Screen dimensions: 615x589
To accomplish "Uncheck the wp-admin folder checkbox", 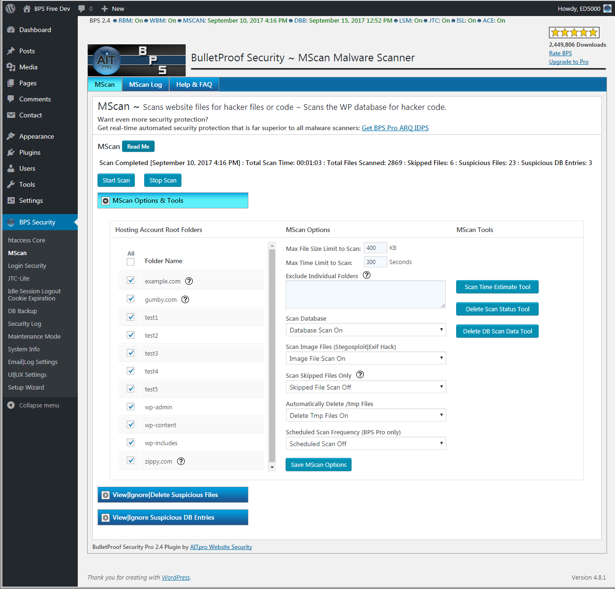I will (x=131, y=406).
